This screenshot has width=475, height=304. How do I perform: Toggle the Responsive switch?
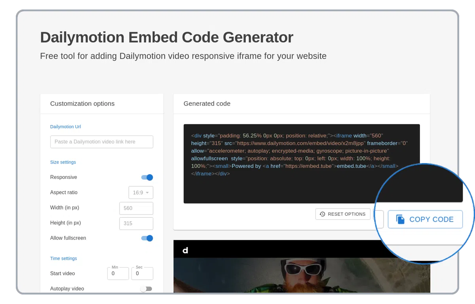coord(147,177)
